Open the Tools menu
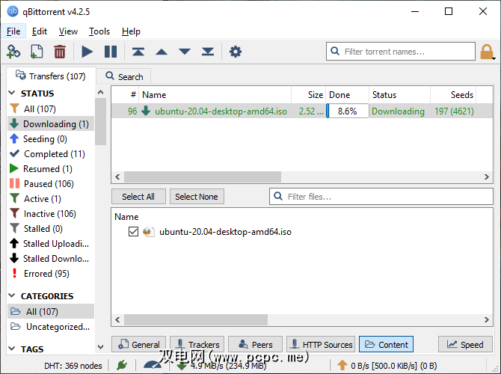501x374 pixels. [99, 31]
